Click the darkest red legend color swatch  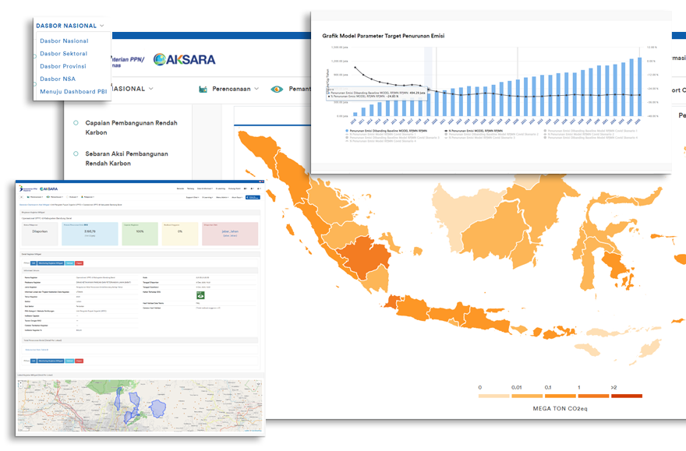click(627, 396)
